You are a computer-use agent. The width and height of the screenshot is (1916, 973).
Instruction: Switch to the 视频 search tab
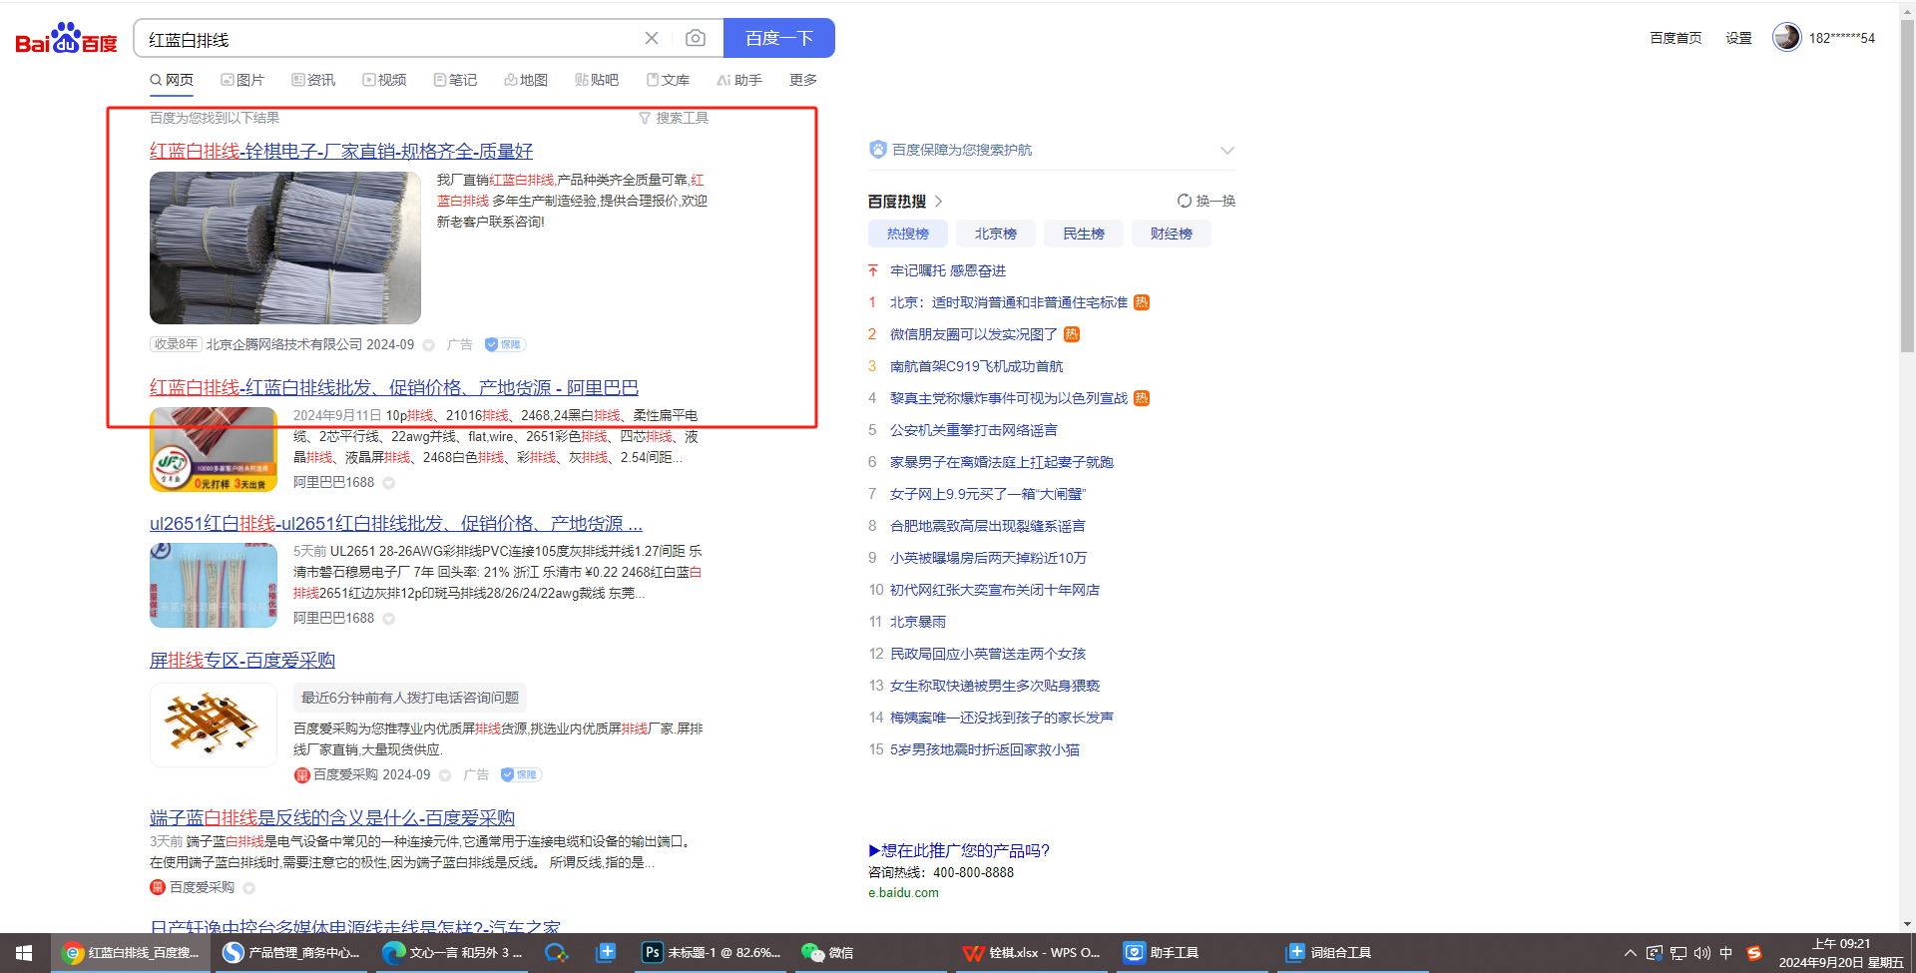(x=384, y=80)
